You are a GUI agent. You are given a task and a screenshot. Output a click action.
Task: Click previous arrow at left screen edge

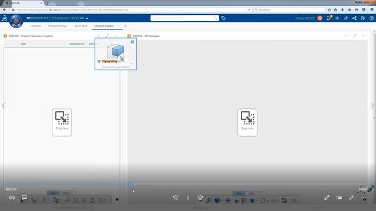[x=4, y=105]
